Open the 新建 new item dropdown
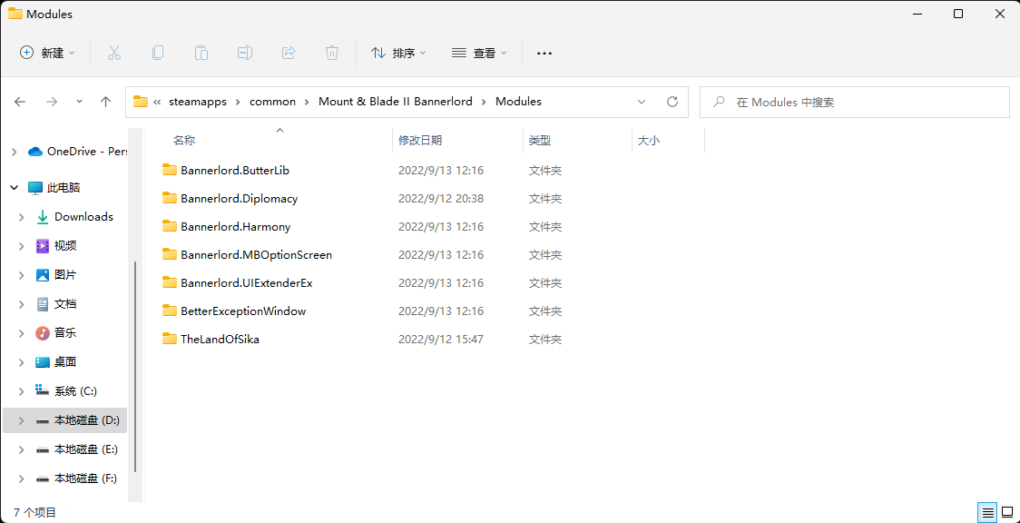The image size is (1020, 523). tap(47, 54)
